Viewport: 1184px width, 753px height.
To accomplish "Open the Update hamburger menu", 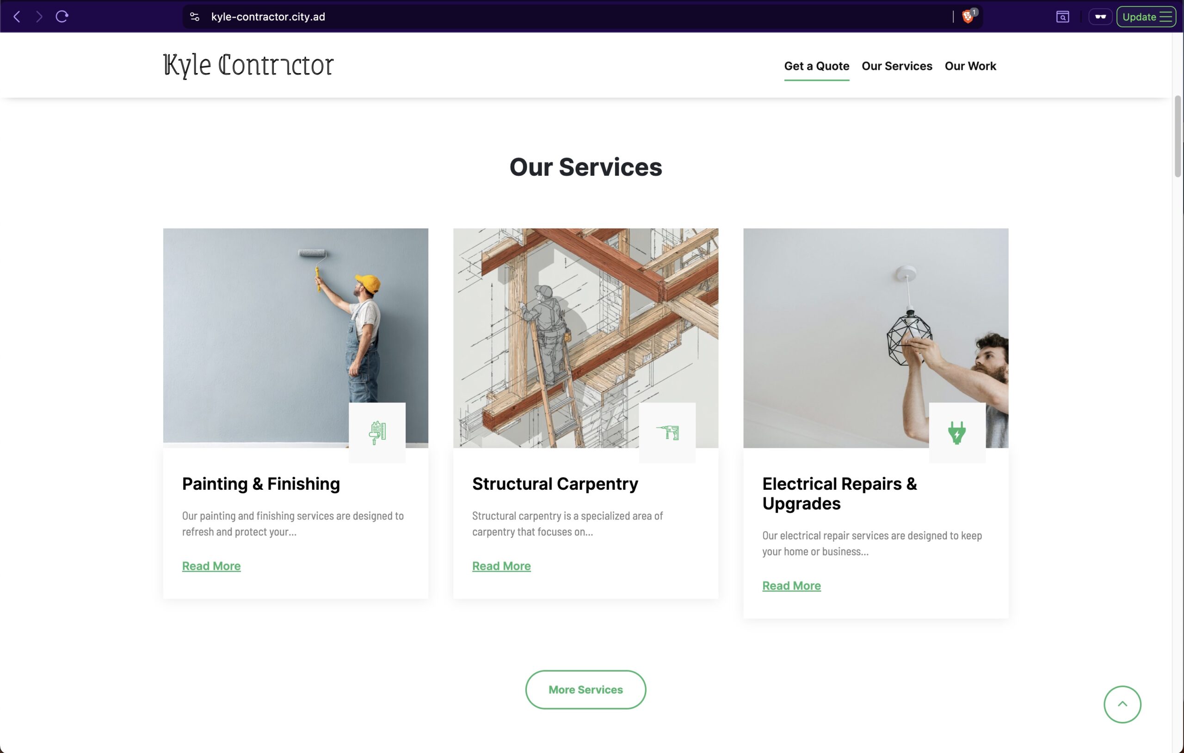I will (x=1146, y=17).
